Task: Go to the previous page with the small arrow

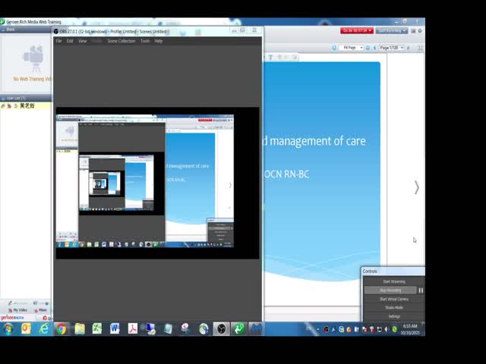Action: (374, 48)
